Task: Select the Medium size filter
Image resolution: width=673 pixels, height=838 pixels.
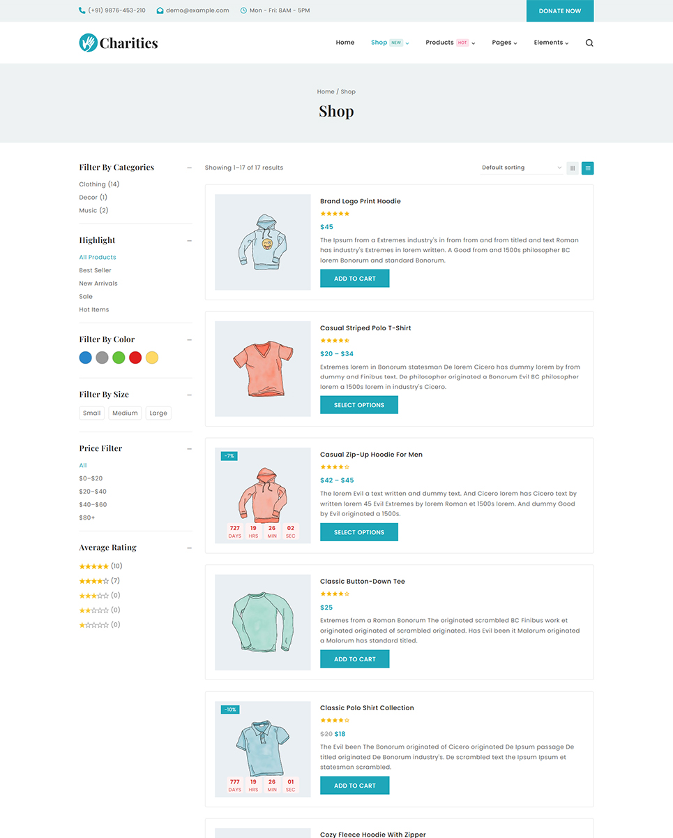Action: point(125,413)
